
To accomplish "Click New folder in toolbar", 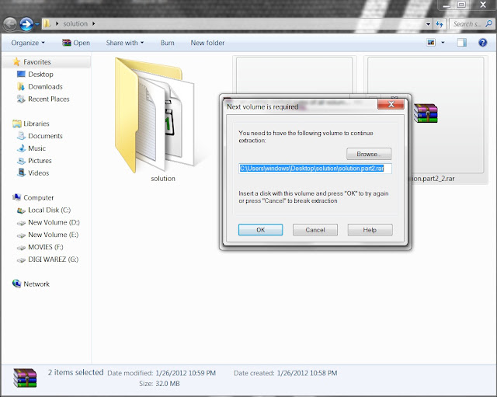I will click(207, 43).
